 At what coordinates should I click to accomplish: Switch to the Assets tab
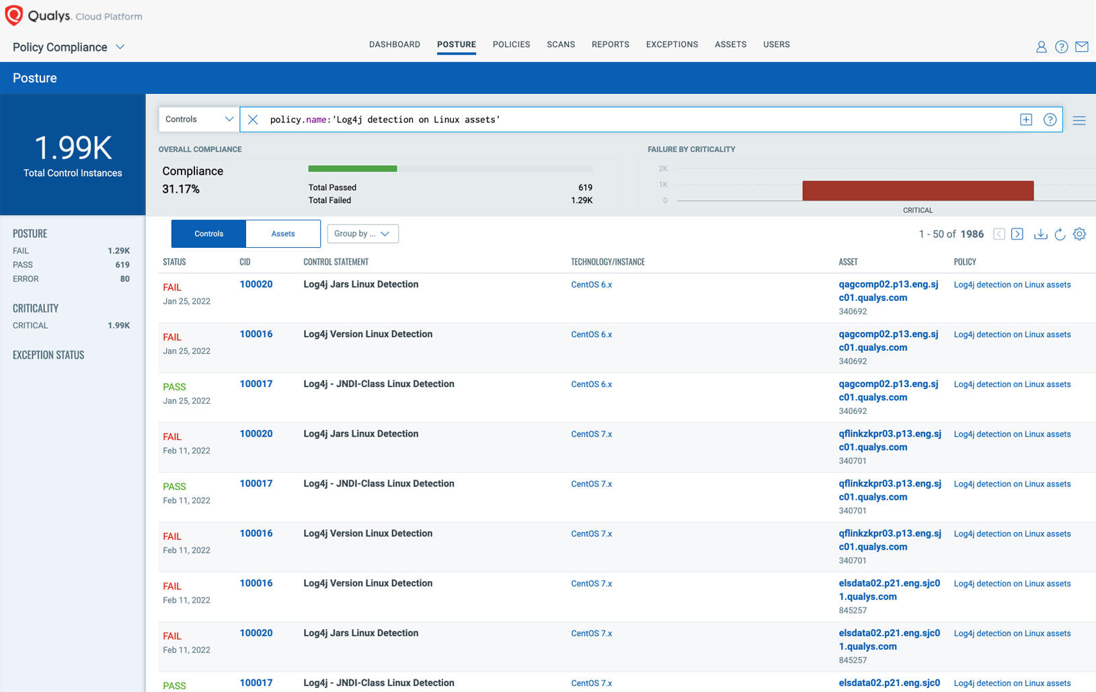tap(282, 233)
